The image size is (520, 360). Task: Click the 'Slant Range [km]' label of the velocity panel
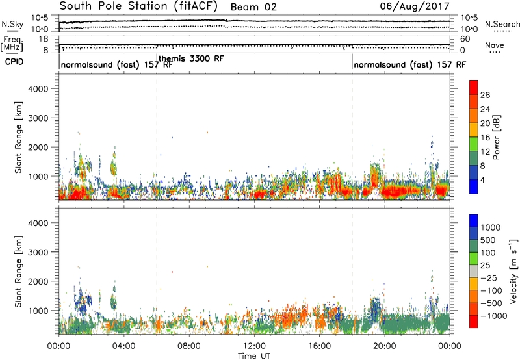click(x=19, y=271)
